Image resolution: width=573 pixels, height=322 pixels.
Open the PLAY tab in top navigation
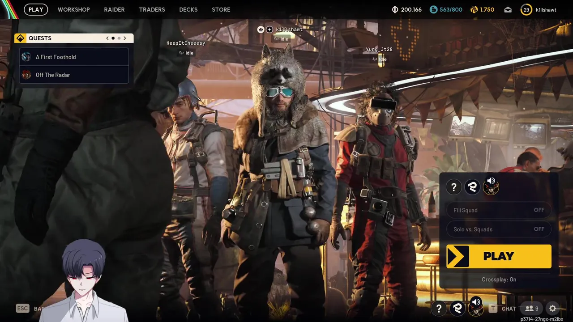click(x=36, y=9)
